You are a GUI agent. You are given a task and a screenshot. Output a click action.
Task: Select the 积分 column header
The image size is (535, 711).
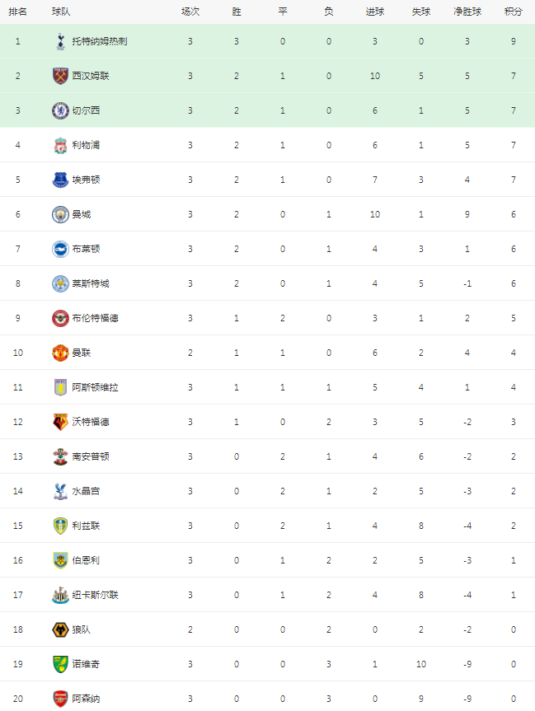coord(514,12)
